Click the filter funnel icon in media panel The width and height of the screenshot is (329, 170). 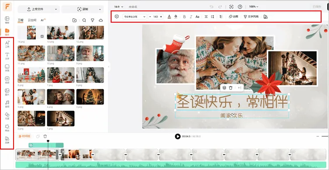[92, 20]
